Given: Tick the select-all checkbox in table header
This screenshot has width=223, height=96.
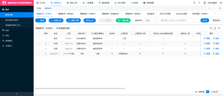Looking at the screenshot, I should tap(39, 34).
